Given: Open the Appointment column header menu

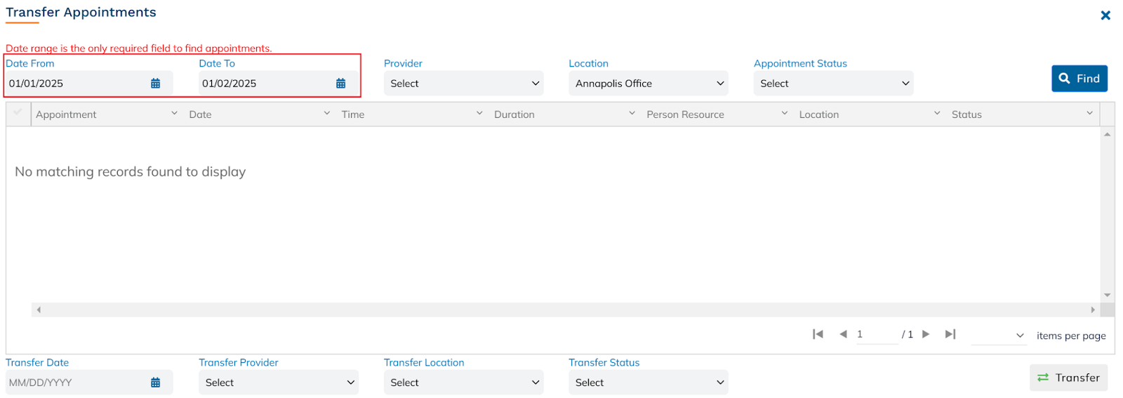Looking at the screenshot, I should tap(174, 113).
